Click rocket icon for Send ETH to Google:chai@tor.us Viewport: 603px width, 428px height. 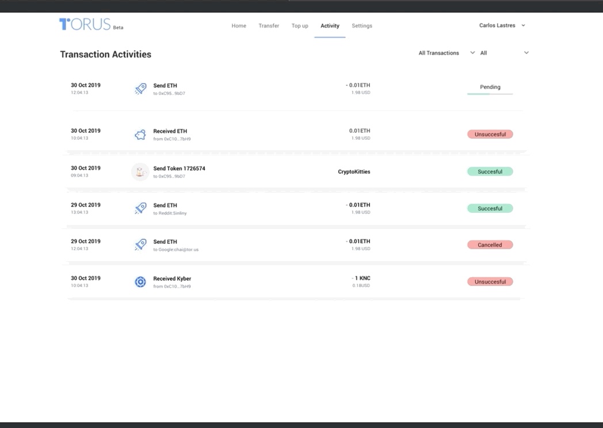coord(140,245)
